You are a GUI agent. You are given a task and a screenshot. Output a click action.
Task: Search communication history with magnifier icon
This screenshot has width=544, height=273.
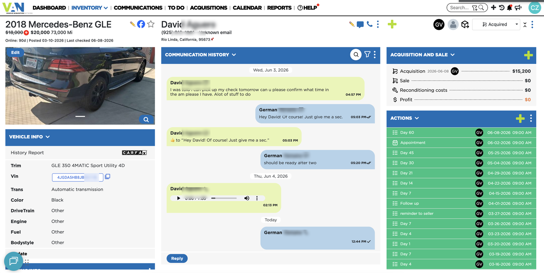[356, 55]
